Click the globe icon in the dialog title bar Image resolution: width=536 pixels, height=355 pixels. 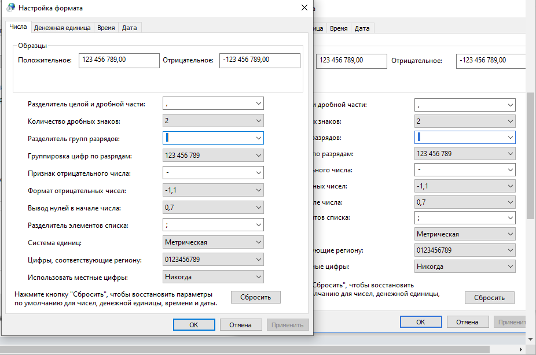(11, 8)
